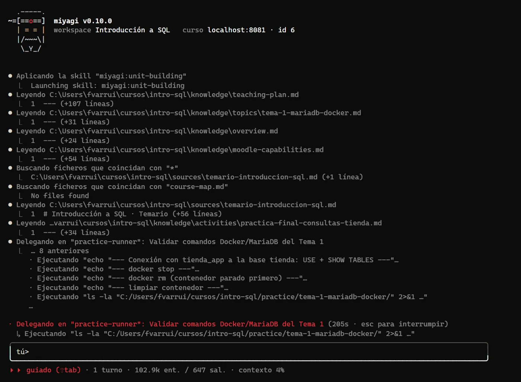Select the workspace name "Introducción a SQL"
The width and height of the screenshot is (521, 382).
[132, 30]
